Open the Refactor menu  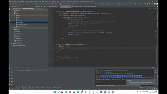(36, 1)
